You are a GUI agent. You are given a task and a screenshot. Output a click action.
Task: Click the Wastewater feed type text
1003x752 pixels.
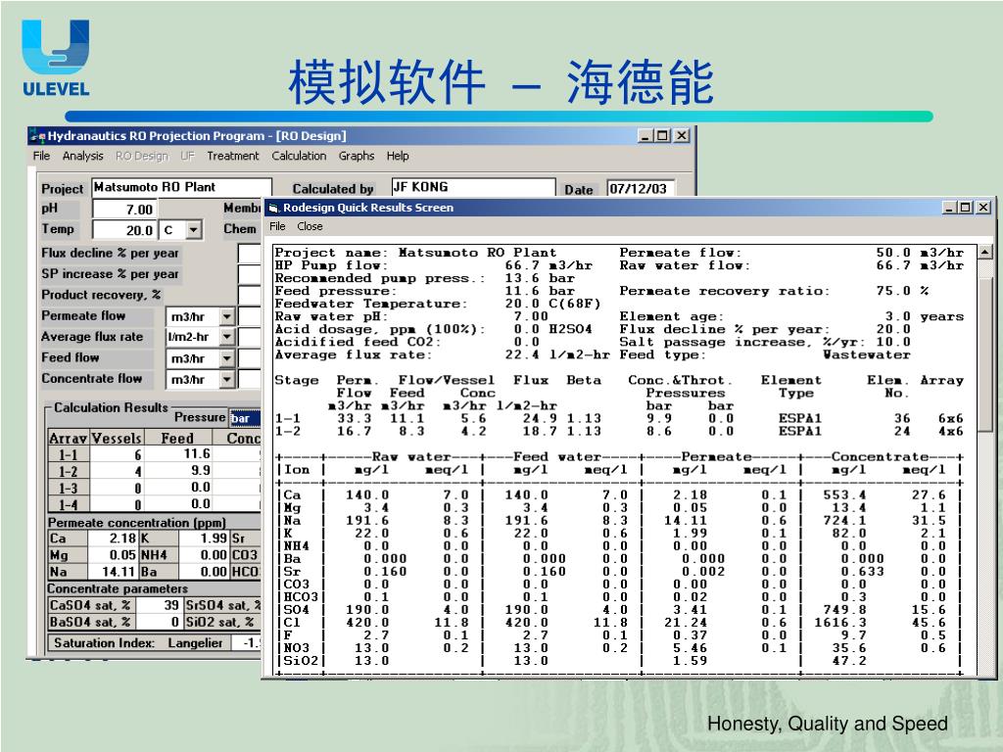(866, 354)
